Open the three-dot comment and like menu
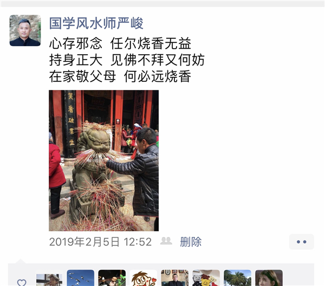Screen dimensions: 325x286 (301, 242)
